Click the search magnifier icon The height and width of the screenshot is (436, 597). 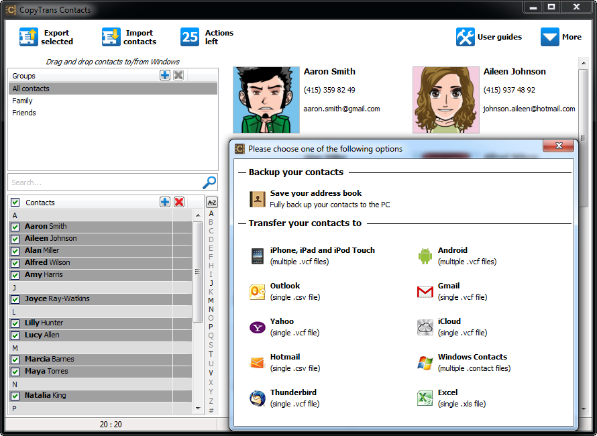click(209, 182)
